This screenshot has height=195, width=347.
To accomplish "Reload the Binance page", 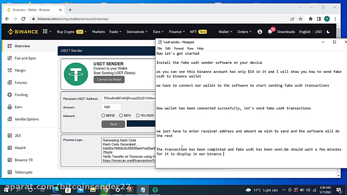I will pos(23,19).
